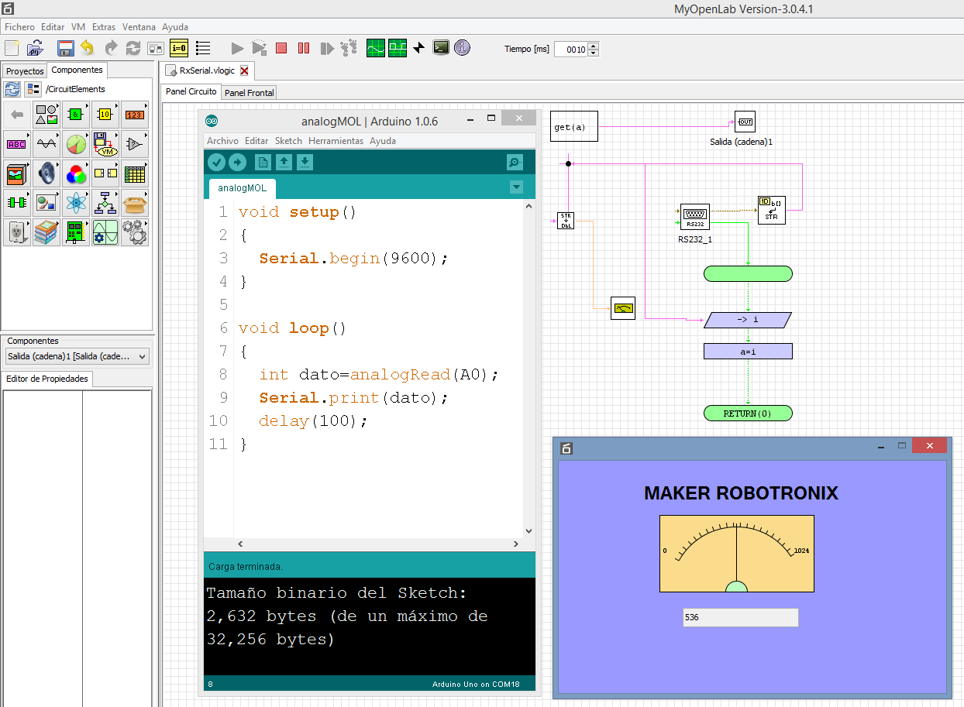Increase the Tiempo [ms] value with up arrow
The image size is (964, 707).
[593, 44]
